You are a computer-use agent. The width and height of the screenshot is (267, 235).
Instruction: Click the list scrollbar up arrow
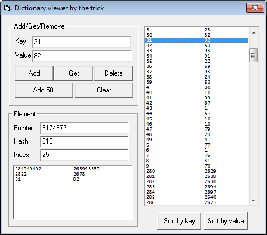254,33
